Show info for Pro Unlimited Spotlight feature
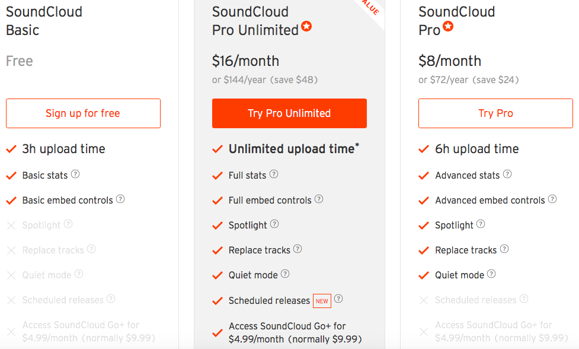 (x=274, y=224)
